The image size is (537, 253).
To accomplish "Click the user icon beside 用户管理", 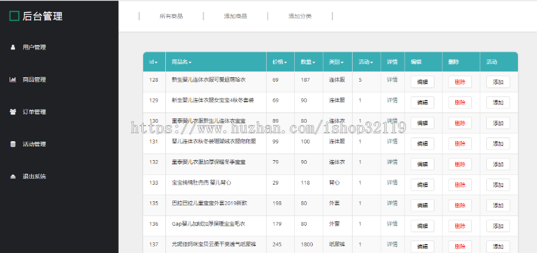I will 13,47.
